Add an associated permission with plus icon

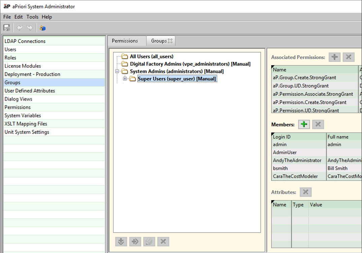point(334,57)
